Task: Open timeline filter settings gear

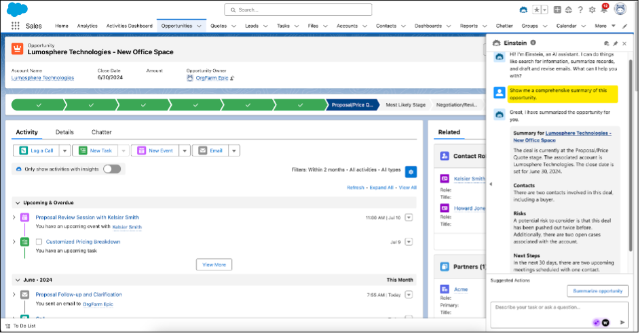Action: [411, 172]
